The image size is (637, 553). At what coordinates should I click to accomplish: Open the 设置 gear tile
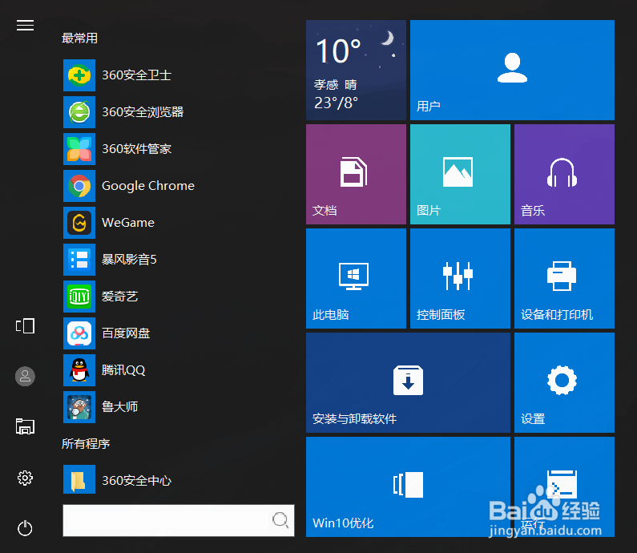click(x=564, y=383)
